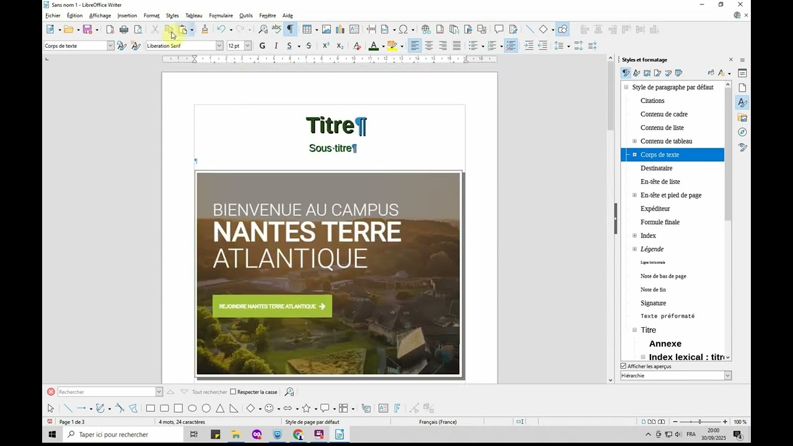The width and height of the screenshot is (793, 446).
Task: Enable the Respecter la casse checkbox
Action: point(233,391)
